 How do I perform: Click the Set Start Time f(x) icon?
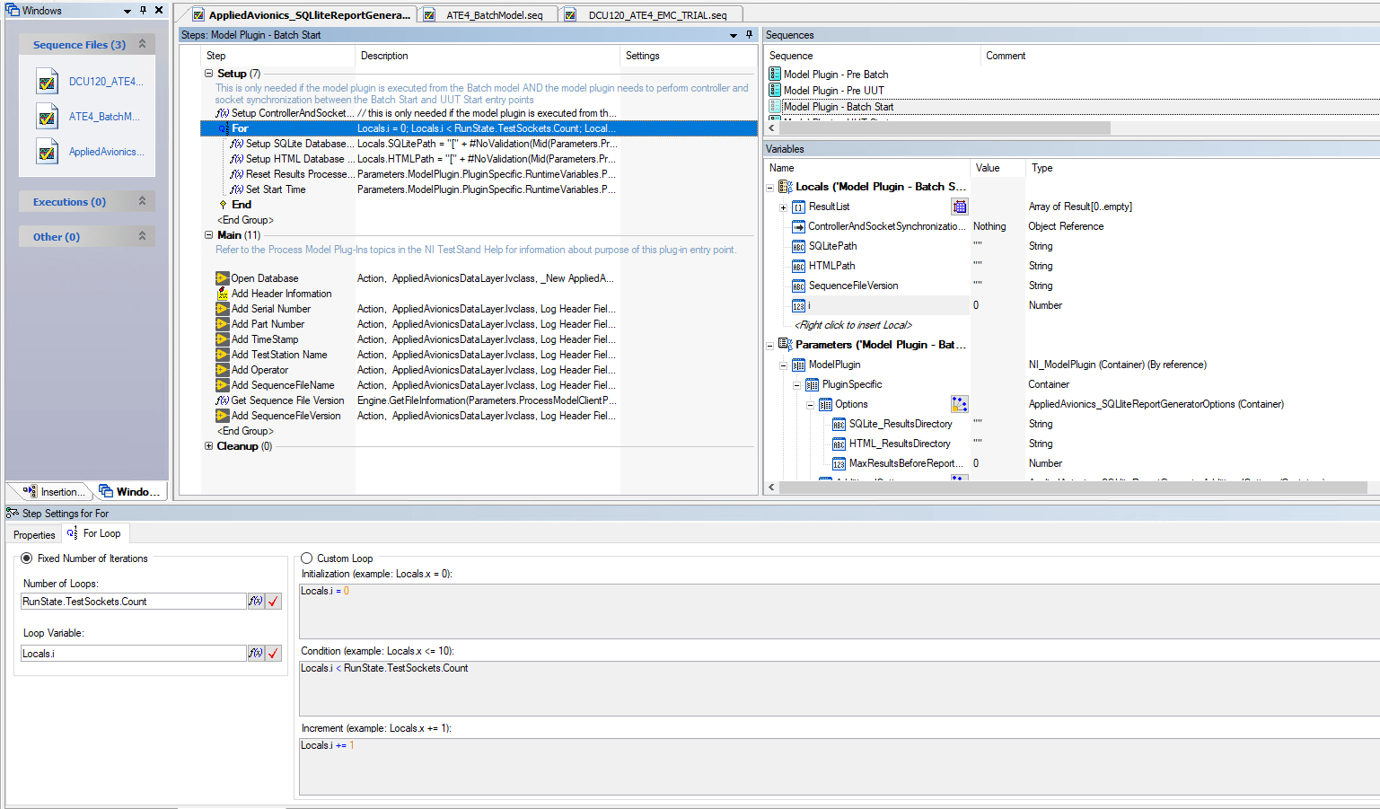click(237, 189)
